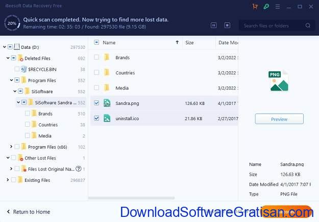Screen dimensions: 319x222
Task: Select the Countries folder in the tree
Action: tap(48, 125)
